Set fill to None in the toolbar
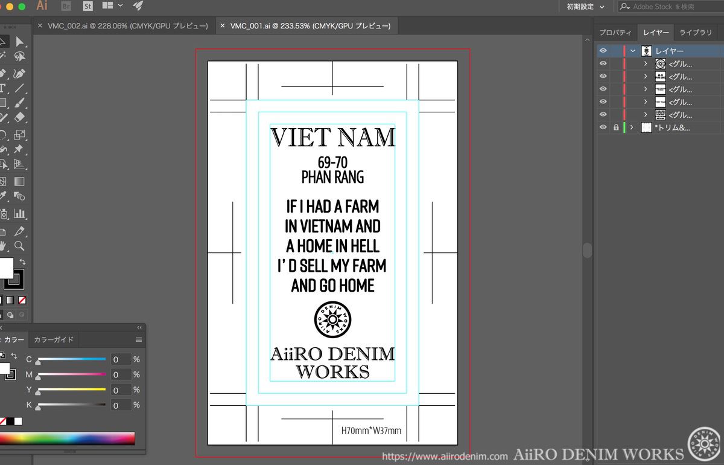724x465 pixels. pyautogui.click(x=22, y=300)
